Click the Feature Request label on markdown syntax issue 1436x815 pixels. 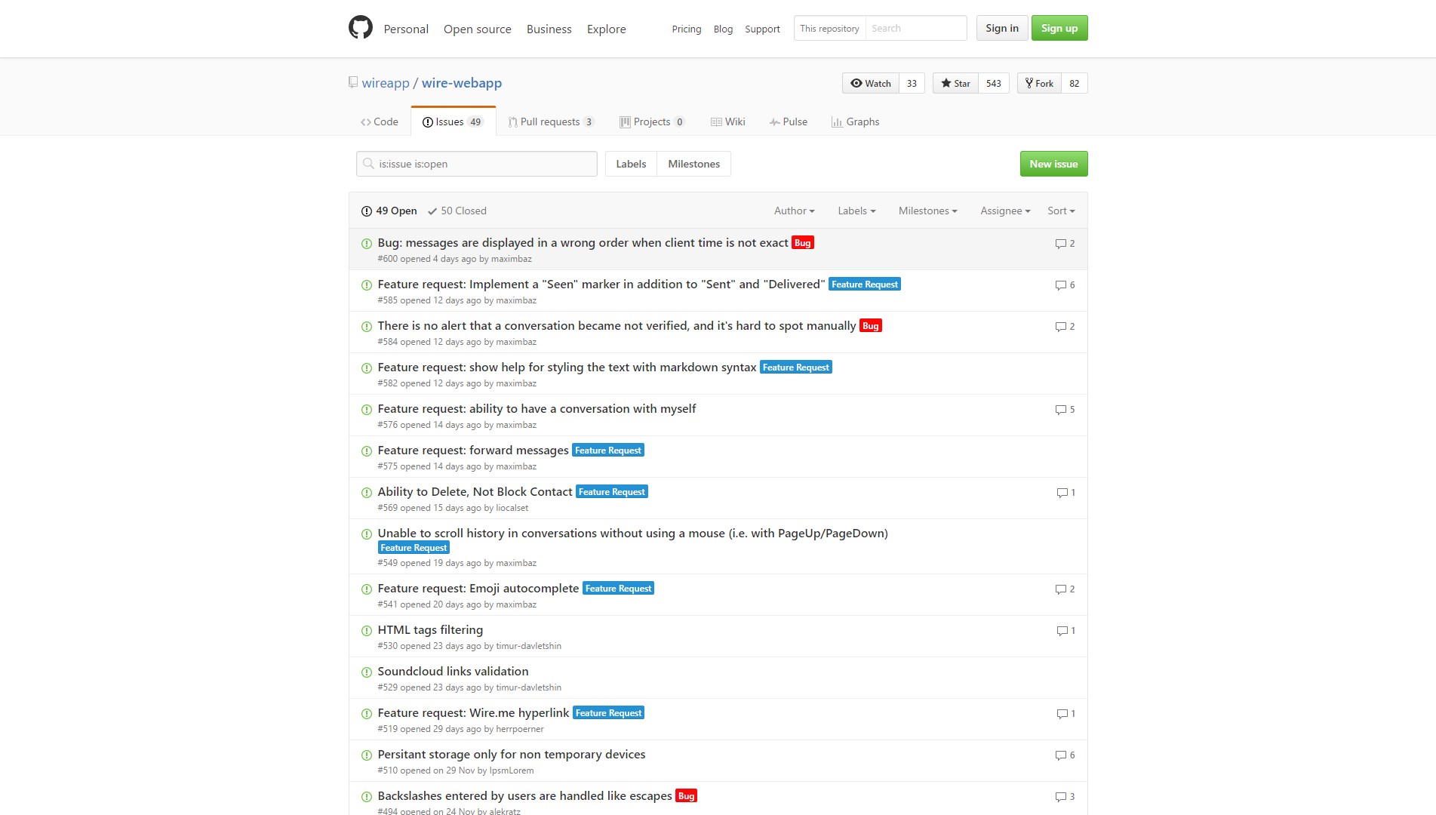[796, 368]
